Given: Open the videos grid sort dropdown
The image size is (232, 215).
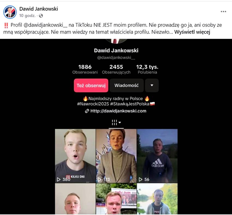Looking at the screenshot, I should (120, 122).
